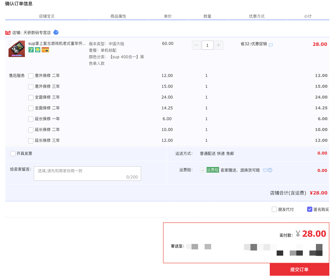The width and height of the screenshot is (331, 278).
Task: Check 全面保修 二年 service option
Action: pyautogui.click(x=31, y=108)
